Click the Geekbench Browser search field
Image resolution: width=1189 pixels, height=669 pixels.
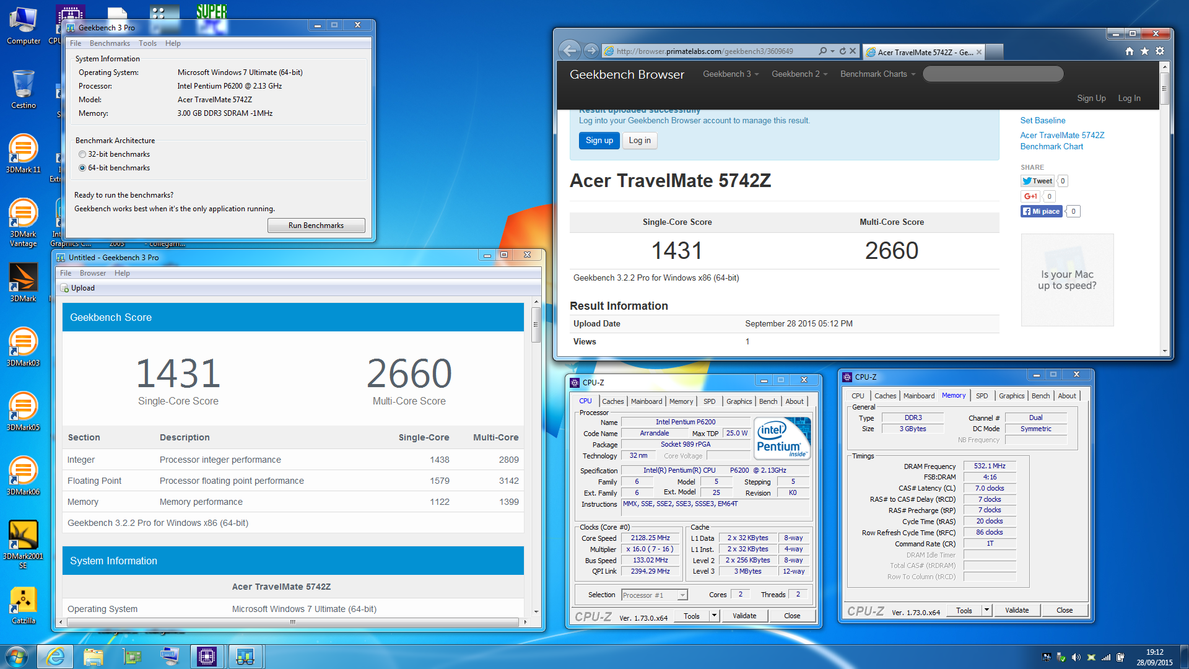[993, 74]
